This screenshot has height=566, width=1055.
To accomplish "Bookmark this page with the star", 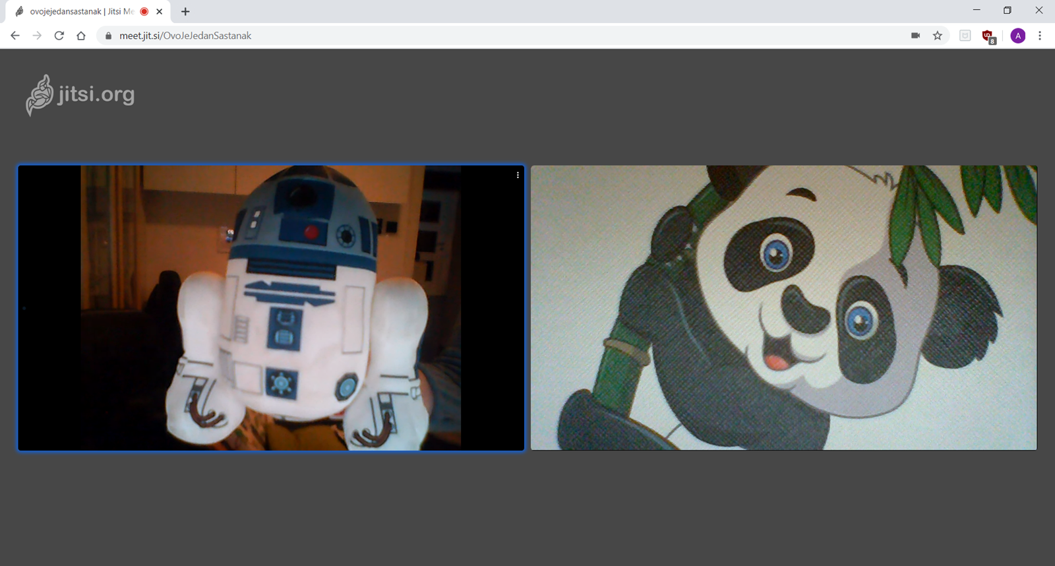I will click(x=938, y=36).
